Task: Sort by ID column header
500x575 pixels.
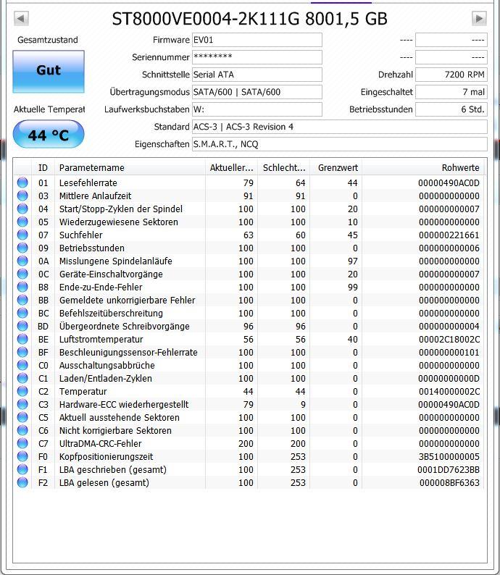Action: [x=43, y=167]
